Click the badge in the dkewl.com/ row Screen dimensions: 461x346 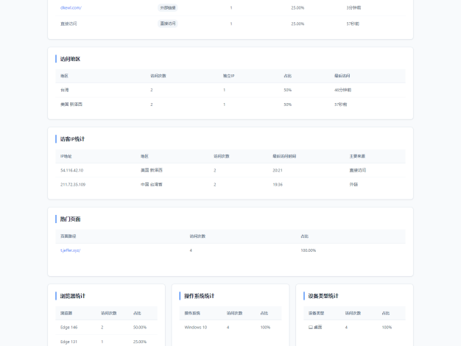pos(168,7)
